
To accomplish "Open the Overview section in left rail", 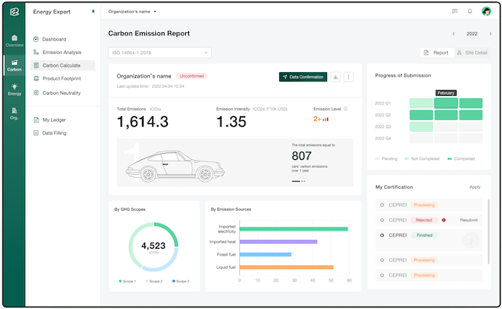I will point(14,41).
